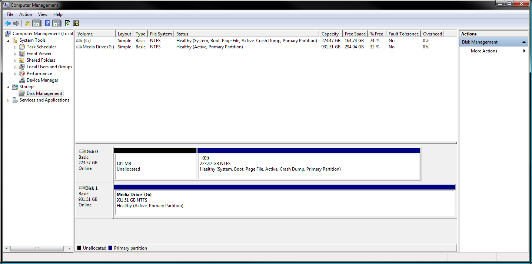Open Device Manager via its icon
Screen dimensions: 532x264
[x=22, y=80]
